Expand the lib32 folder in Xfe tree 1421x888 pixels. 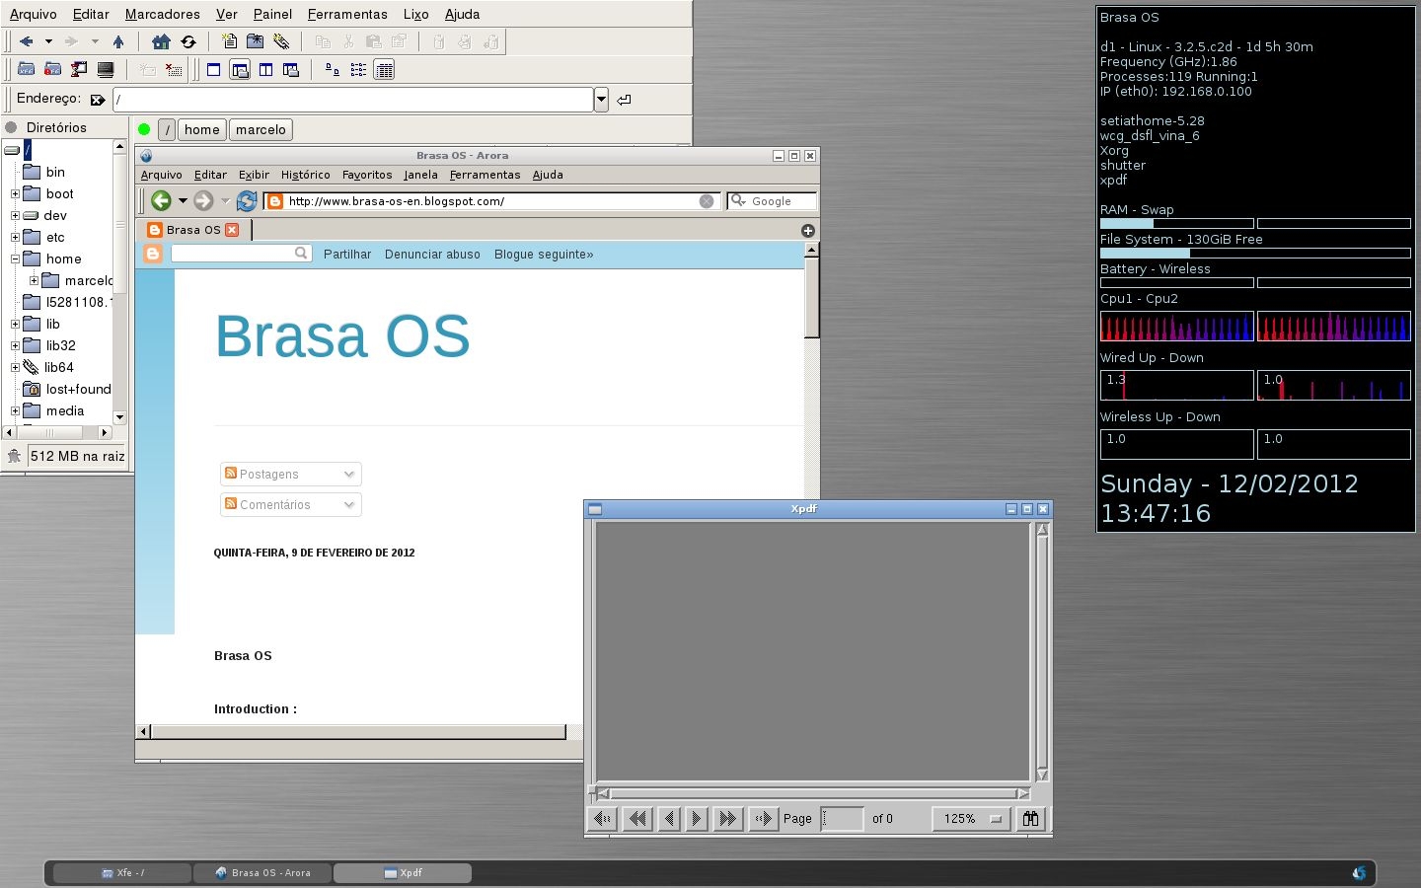tap(15, 346)
